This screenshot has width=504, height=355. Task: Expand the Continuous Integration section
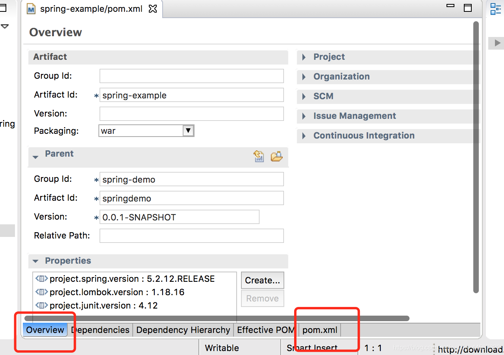coord(304,136)
